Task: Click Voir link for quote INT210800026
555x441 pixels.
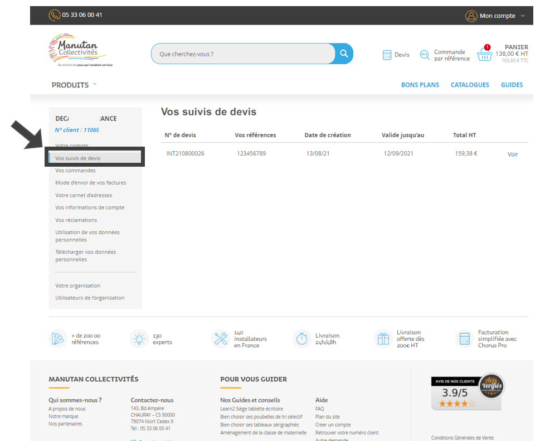Action: click(513, 154)
